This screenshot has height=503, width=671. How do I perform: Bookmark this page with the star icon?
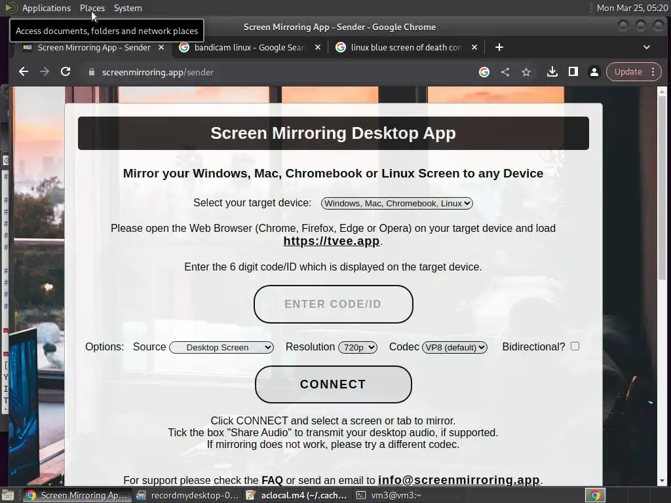526,72
